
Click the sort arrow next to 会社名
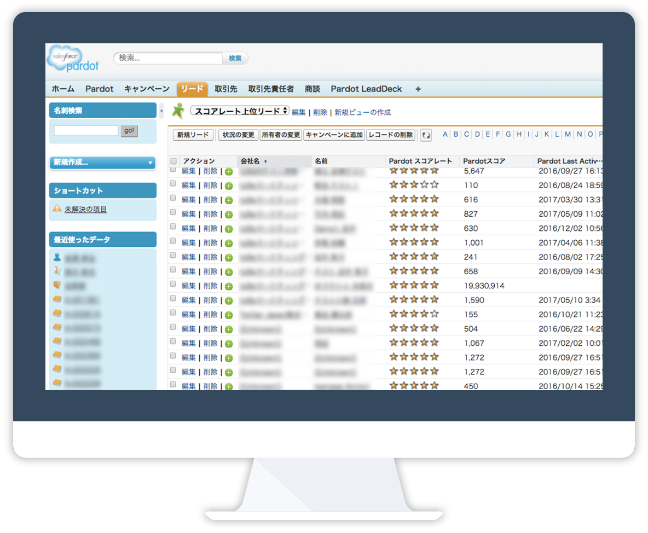point(265,161)
